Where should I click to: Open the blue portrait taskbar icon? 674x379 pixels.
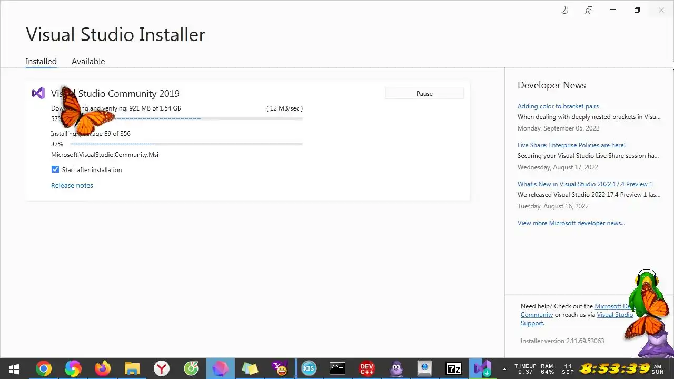[424, 368]
